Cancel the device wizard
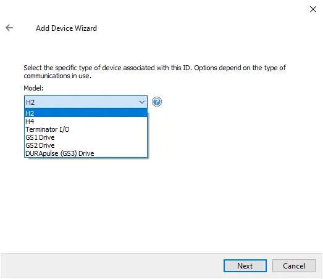 coord(294,265)
